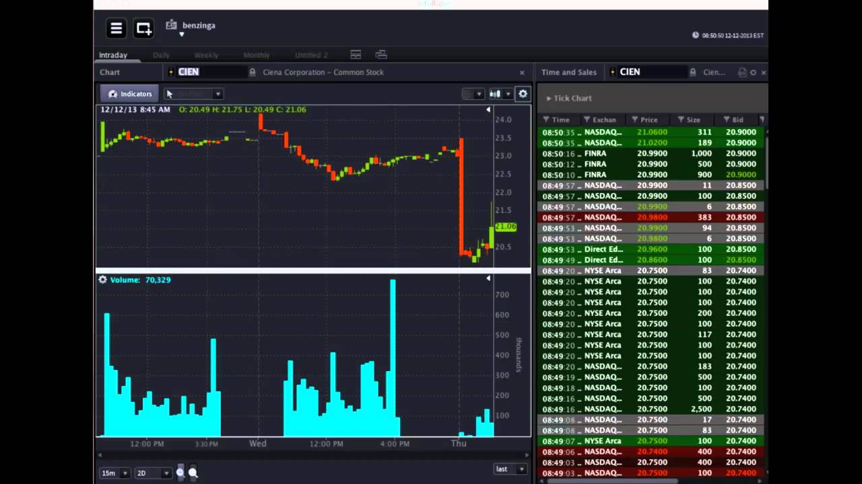
Task: Click the clock time display 08:50:50
Action: (x=732, y=36)
